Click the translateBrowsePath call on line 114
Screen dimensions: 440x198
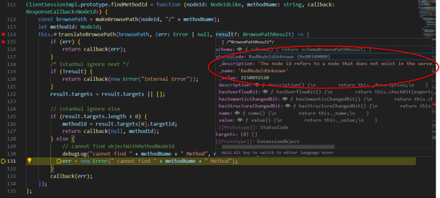coord(87,35)
